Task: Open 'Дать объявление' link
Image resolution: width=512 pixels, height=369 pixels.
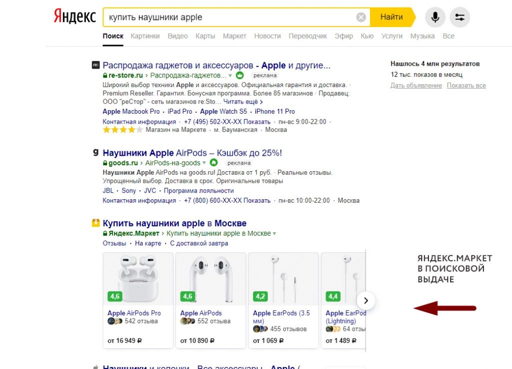Action: (416, 86)
